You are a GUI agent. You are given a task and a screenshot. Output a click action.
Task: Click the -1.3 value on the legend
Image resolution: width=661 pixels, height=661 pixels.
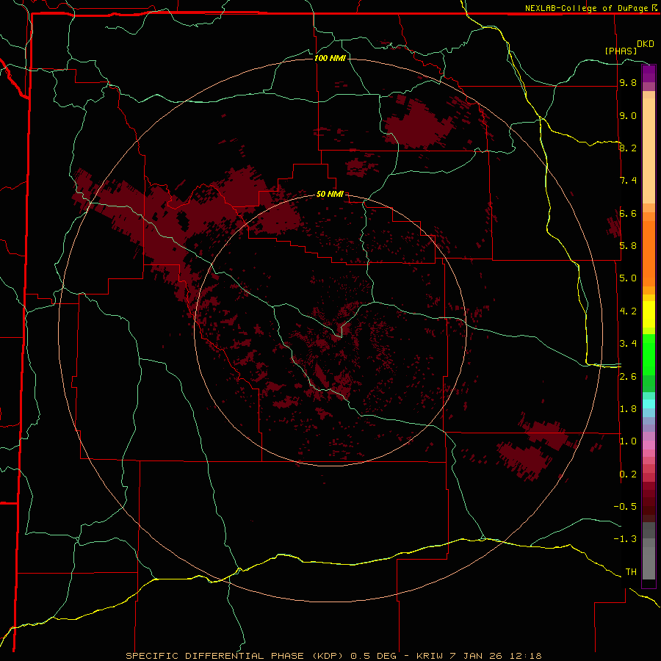point(625,539)
